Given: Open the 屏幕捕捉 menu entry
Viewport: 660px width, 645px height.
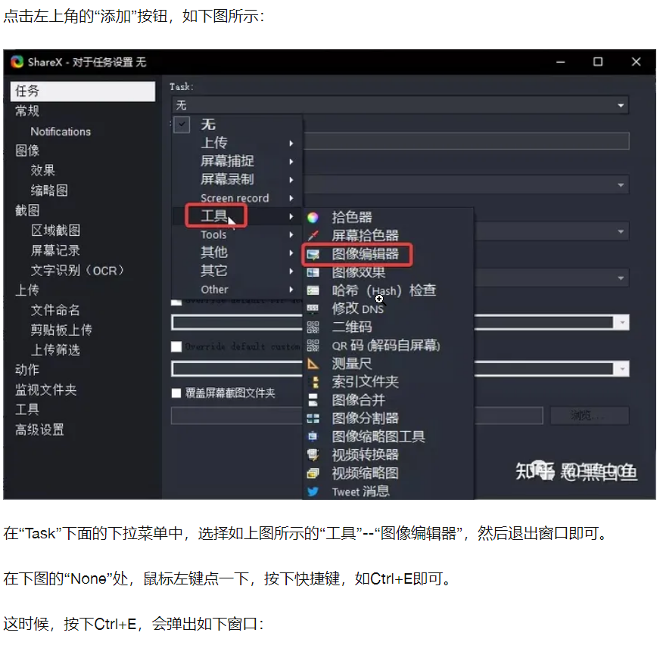Looking at the screenshot, I should click(x=237, y=161).
